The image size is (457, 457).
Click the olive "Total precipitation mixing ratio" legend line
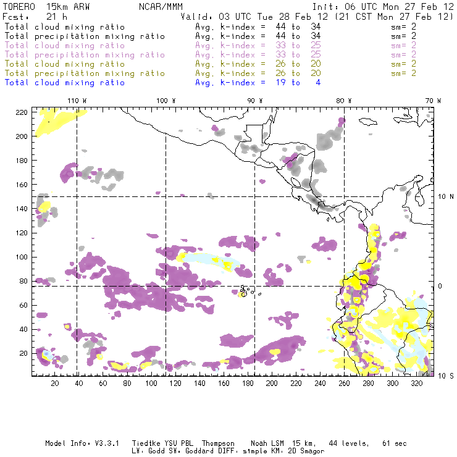(85, 73)
